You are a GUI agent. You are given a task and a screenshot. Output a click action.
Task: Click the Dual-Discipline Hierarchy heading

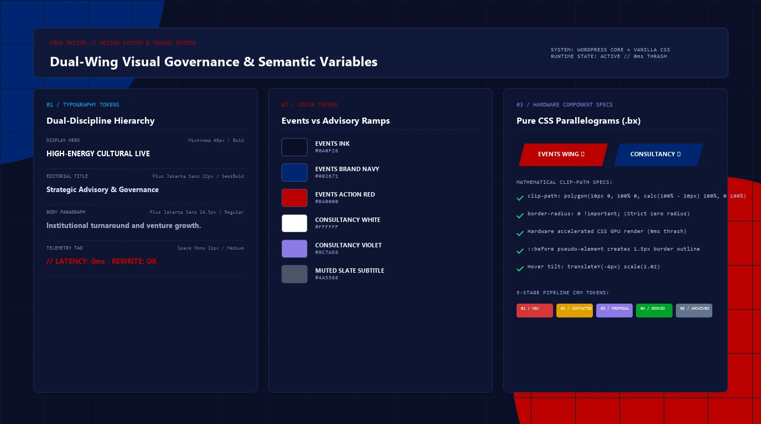[101, 121]
